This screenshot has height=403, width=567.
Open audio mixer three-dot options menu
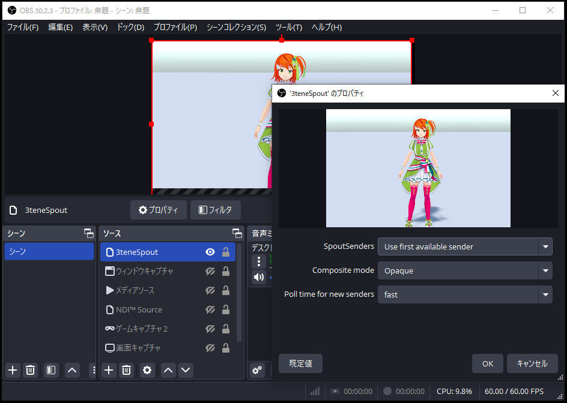coord(259,261)
